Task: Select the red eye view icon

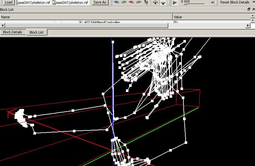Action: click(131, 2)
